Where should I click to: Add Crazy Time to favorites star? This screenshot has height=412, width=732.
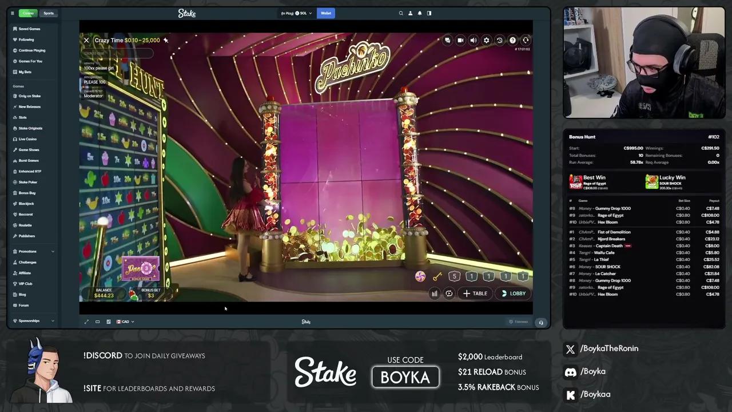tap(166, 40)
